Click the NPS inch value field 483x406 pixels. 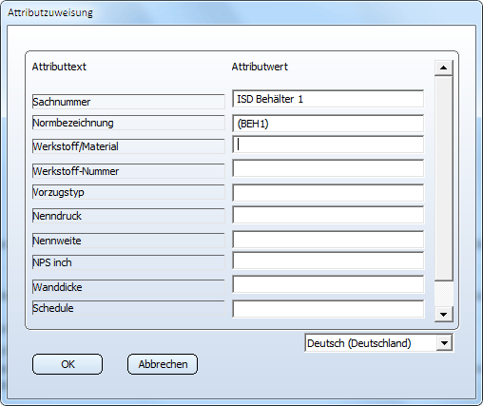328,261
